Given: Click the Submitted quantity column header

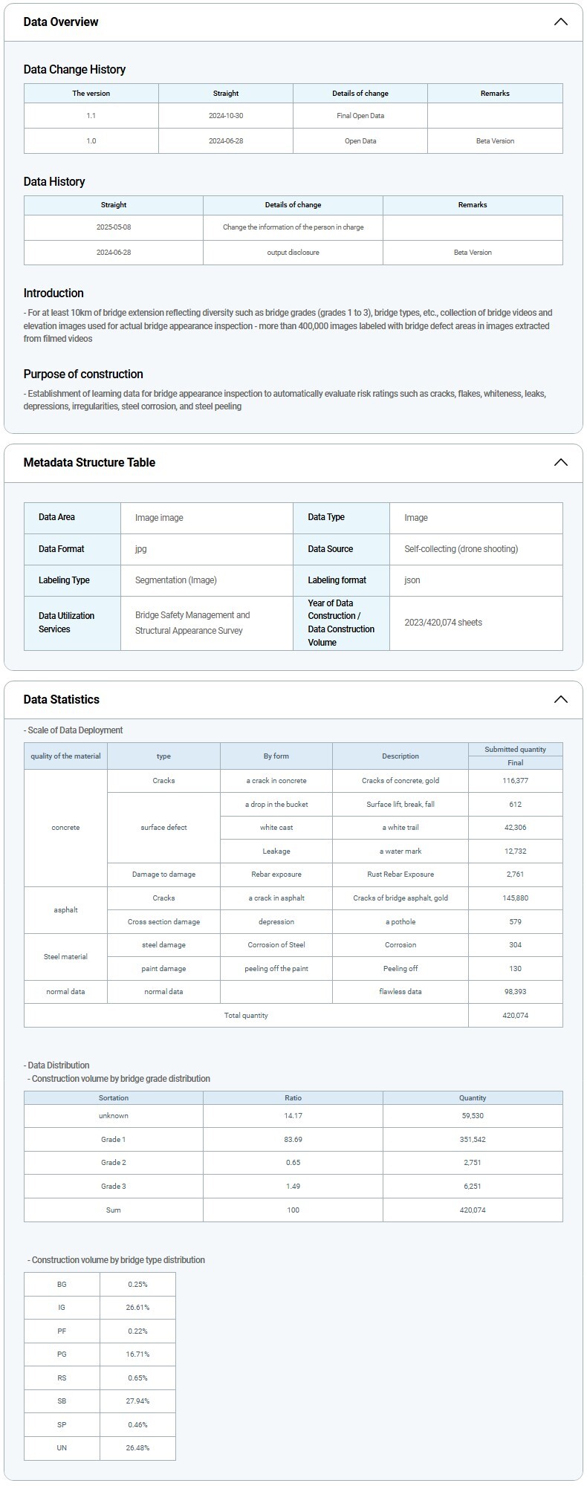Looking at the screenshot, I should pyautogui.click(x=515, y=750).
